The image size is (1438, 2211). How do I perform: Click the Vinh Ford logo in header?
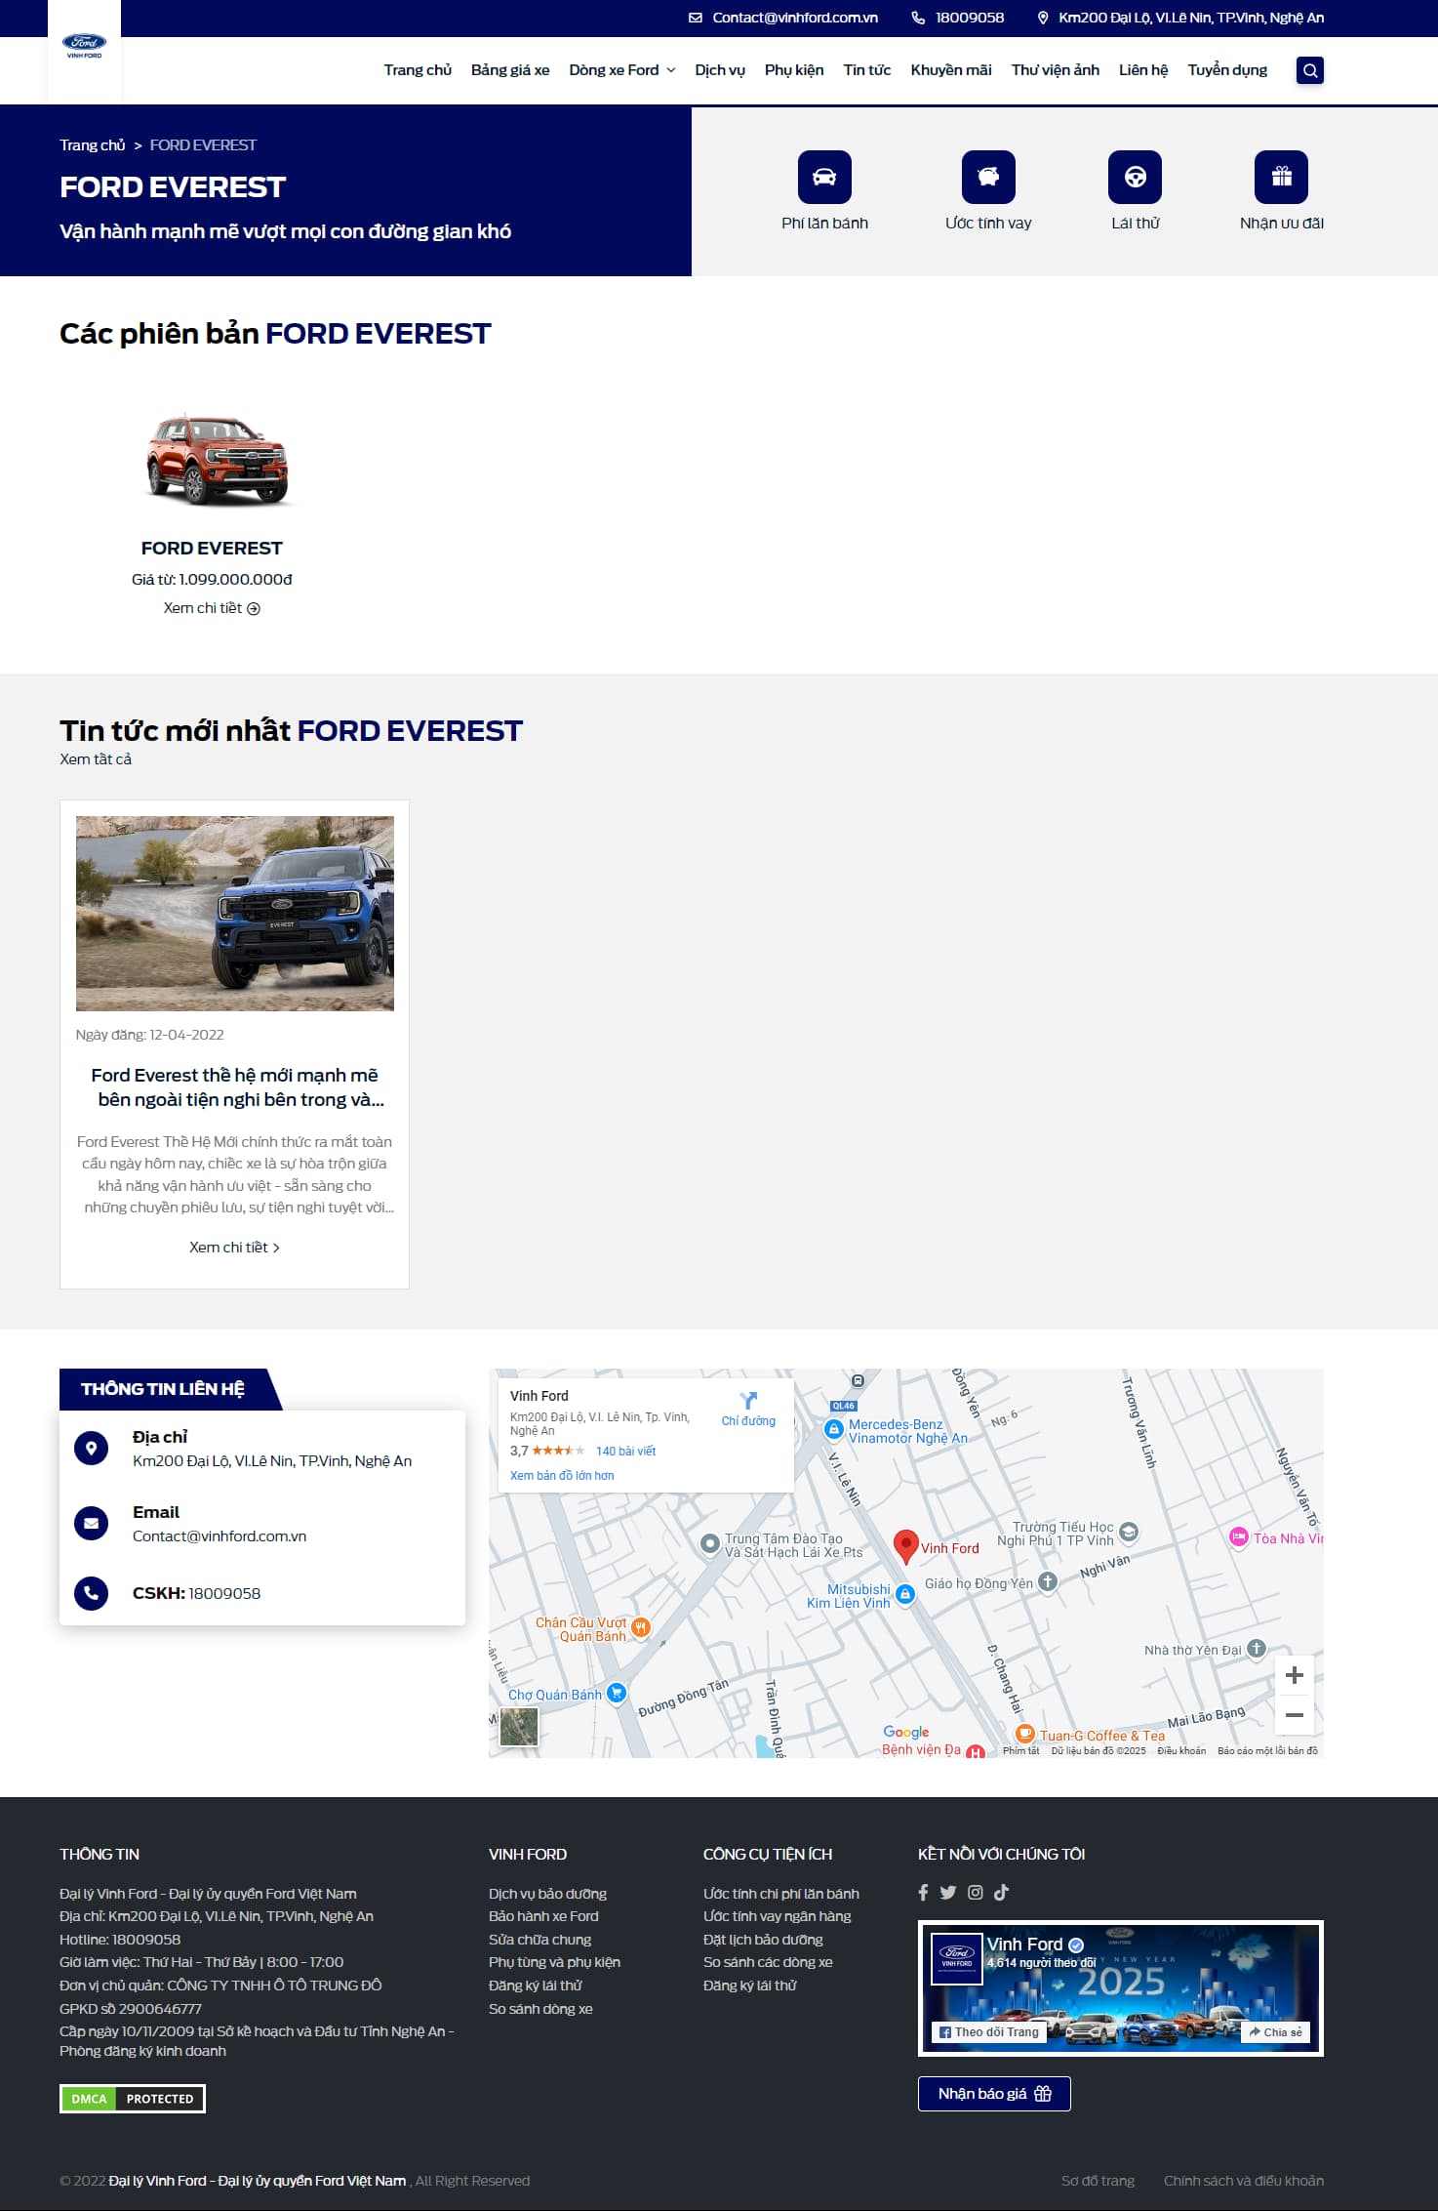(x=84, y=45)
